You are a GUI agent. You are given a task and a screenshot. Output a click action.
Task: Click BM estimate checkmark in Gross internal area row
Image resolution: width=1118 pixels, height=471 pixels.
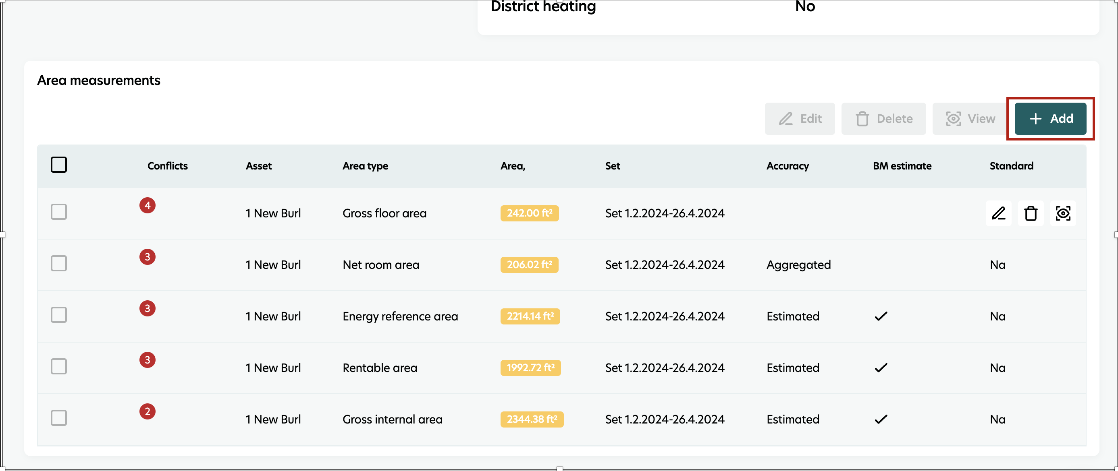coord(881,419)
